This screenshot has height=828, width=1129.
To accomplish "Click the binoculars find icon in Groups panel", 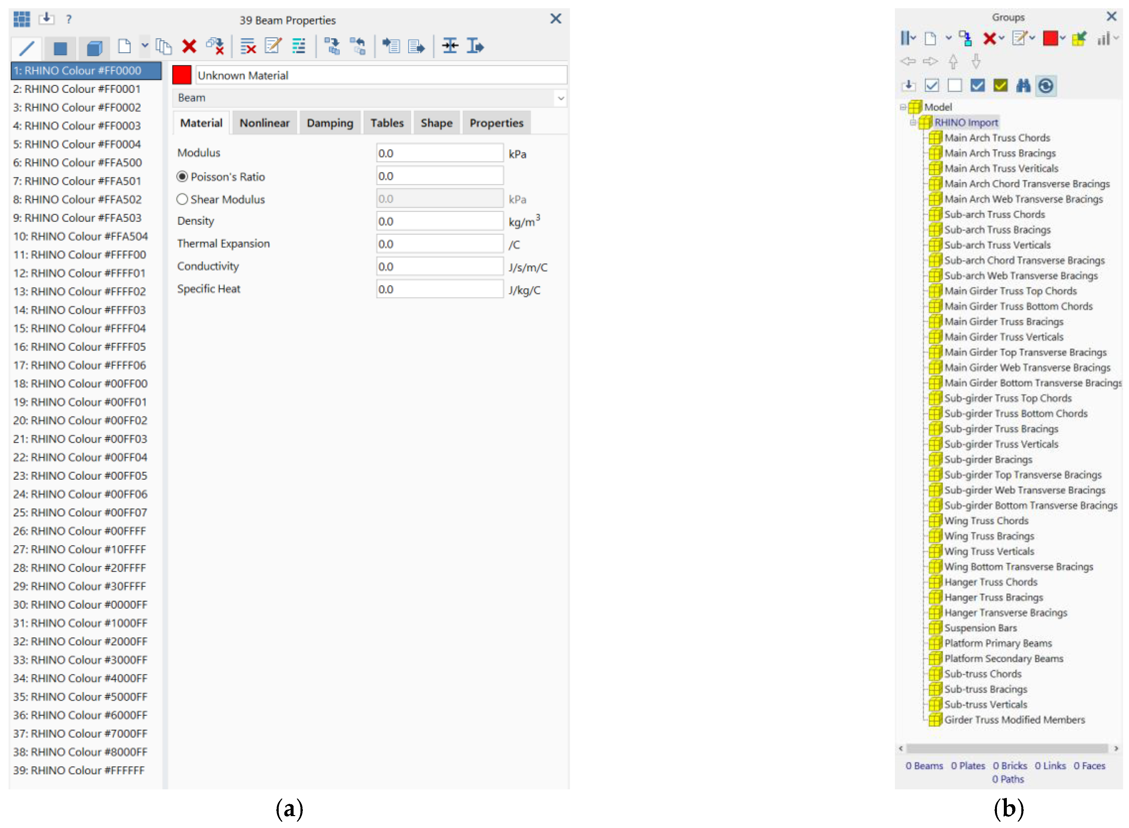I will (x=1022, y=86).
